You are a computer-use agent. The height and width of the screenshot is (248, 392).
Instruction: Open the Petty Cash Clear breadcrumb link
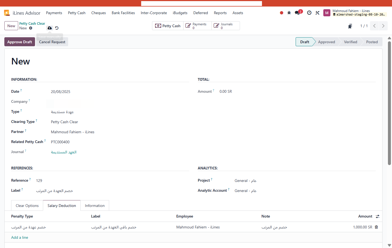(x=32, y=24)
